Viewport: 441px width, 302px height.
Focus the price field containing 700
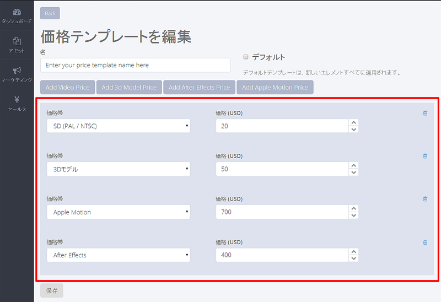(x=282, y=212)
